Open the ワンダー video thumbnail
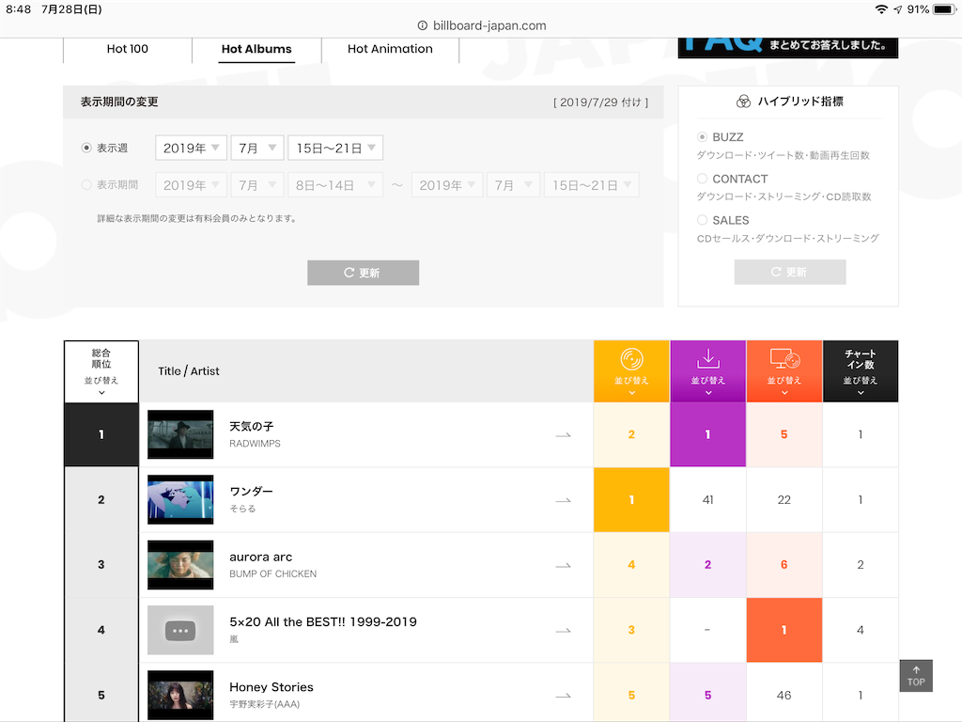The width and height of the screenshot is (962, 722). [x=180, y=500]
